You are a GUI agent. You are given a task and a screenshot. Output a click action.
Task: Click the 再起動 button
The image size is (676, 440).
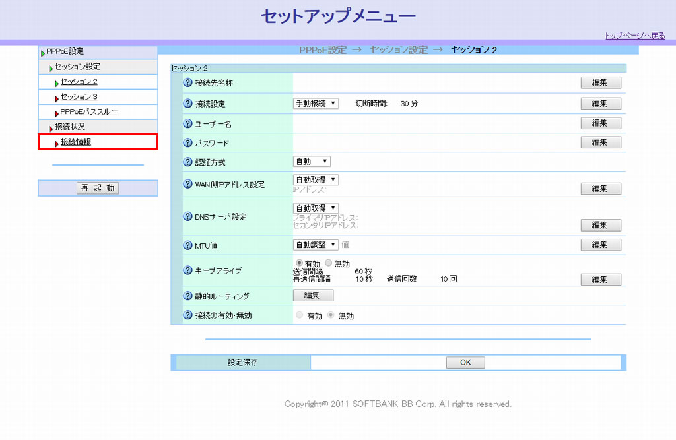pos(98,188)
